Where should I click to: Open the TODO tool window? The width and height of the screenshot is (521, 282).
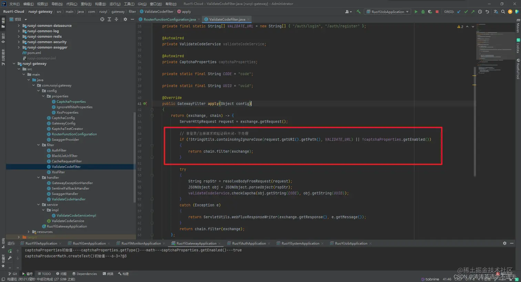(44, 274)
